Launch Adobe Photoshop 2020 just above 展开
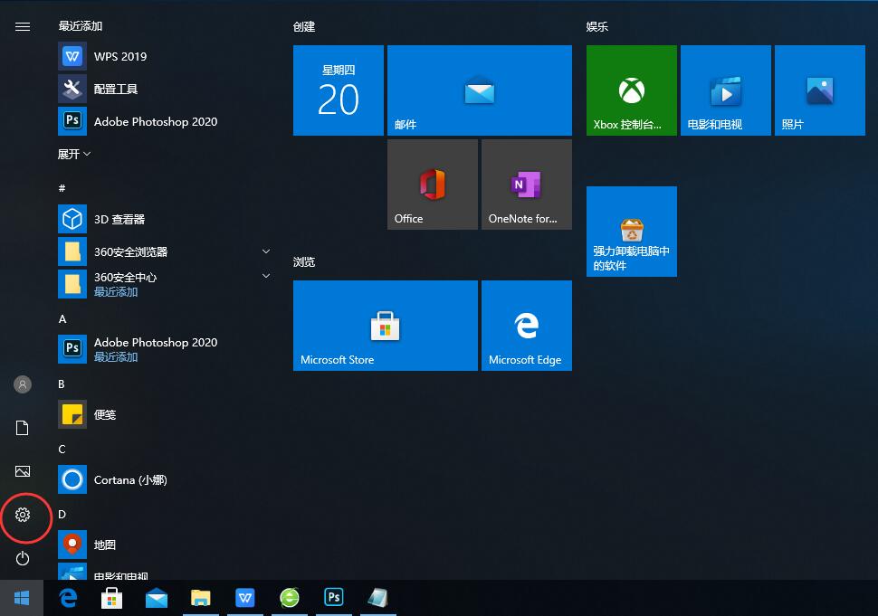Screen dimensions: 878x616 pyautogui.click(x=165, y=121)
